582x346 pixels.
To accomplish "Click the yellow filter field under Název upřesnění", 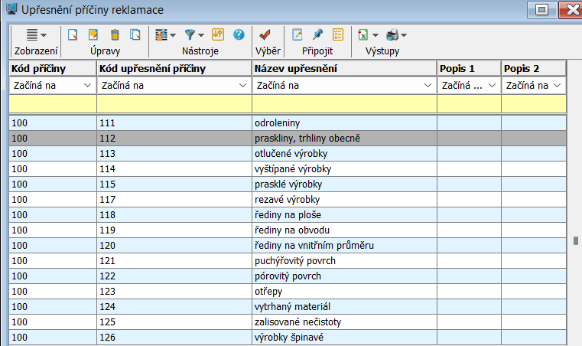I will tap(343, 103).
